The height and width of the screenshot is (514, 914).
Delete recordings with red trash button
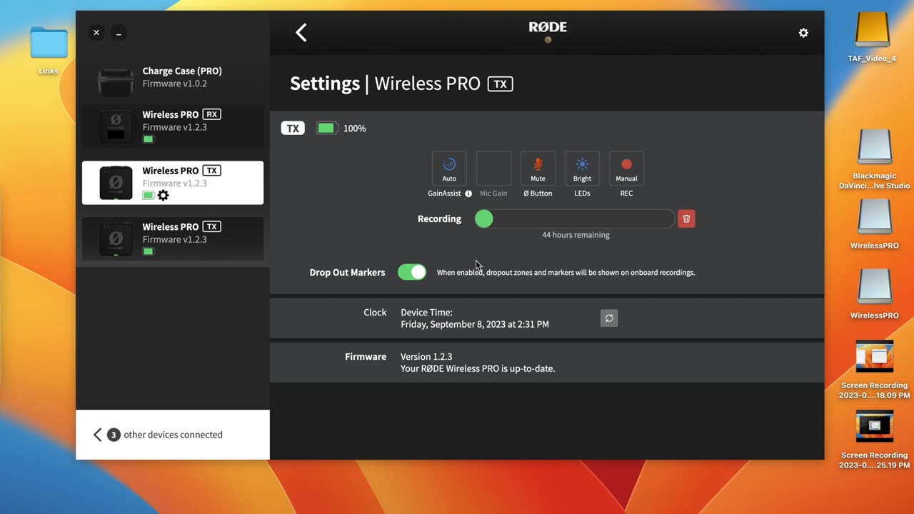pos(686,218)
